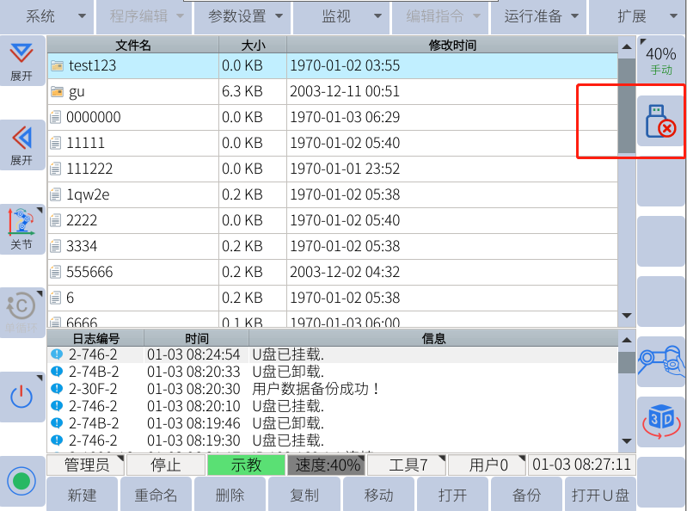Image resolution: width=687 pixels, height=511 pixels.
Task: Open the 监视 menu
Action: click(x=342, y=15)
